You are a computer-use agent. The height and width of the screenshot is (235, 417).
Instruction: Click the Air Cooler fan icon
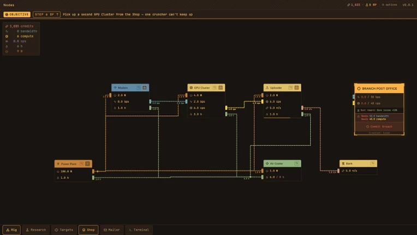tap(267, 163)
